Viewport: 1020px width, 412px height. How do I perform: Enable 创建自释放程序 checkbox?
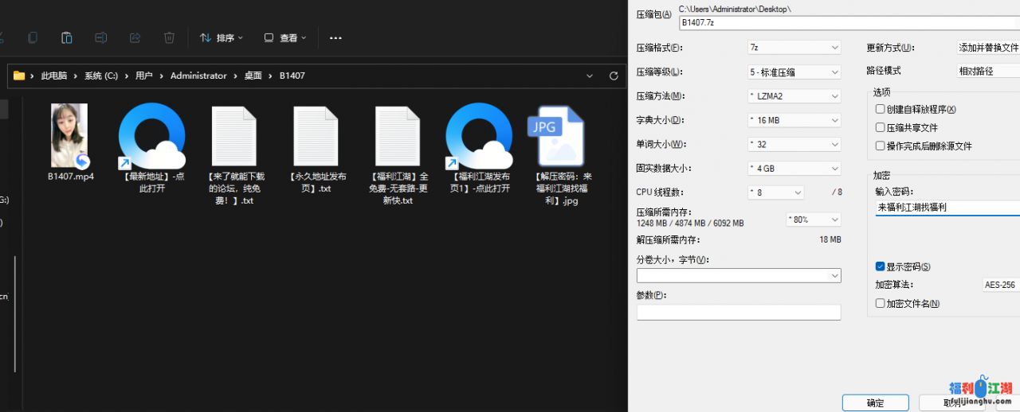(x=880, y=109)
